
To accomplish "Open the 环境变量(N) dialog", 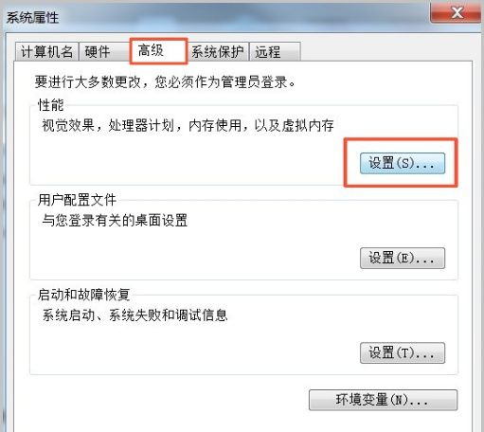I will [x=383, y=400].
